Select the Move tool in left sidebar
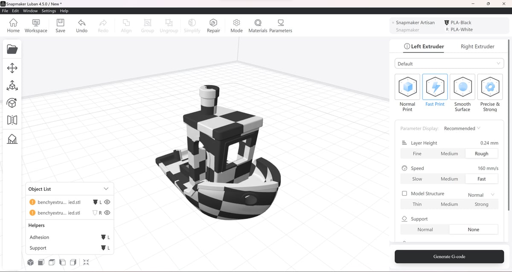512x272 pixels. click(x=12, y=68)
